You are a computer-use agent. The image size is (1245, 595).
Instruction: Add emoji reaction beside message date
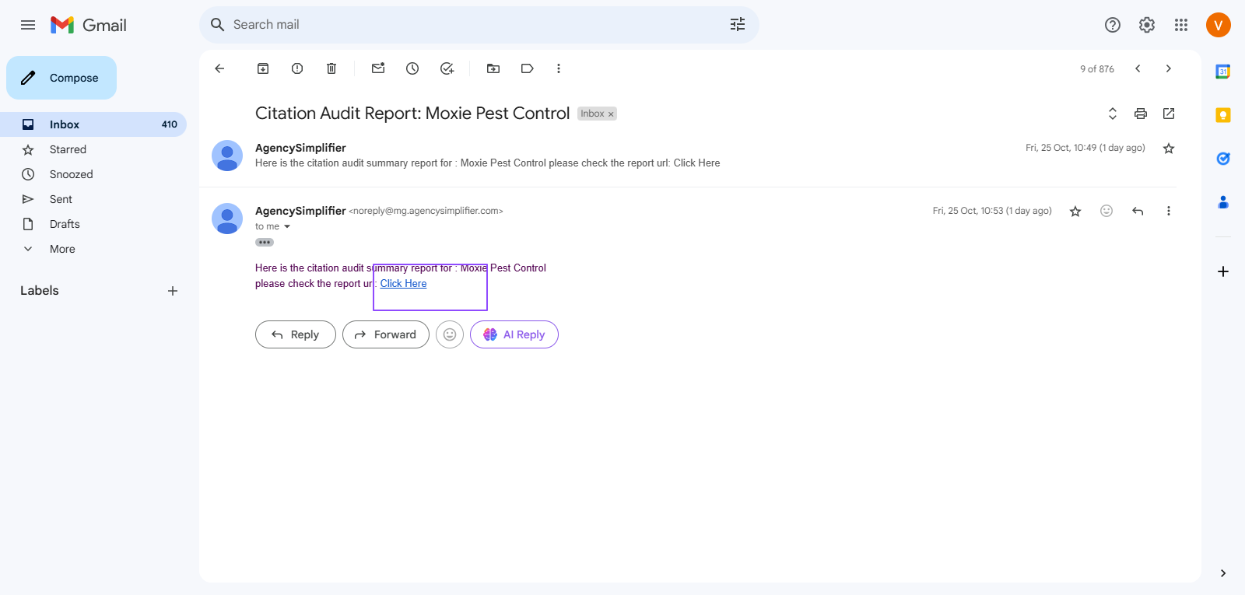pyautogui.click(x=1106, y=211)
